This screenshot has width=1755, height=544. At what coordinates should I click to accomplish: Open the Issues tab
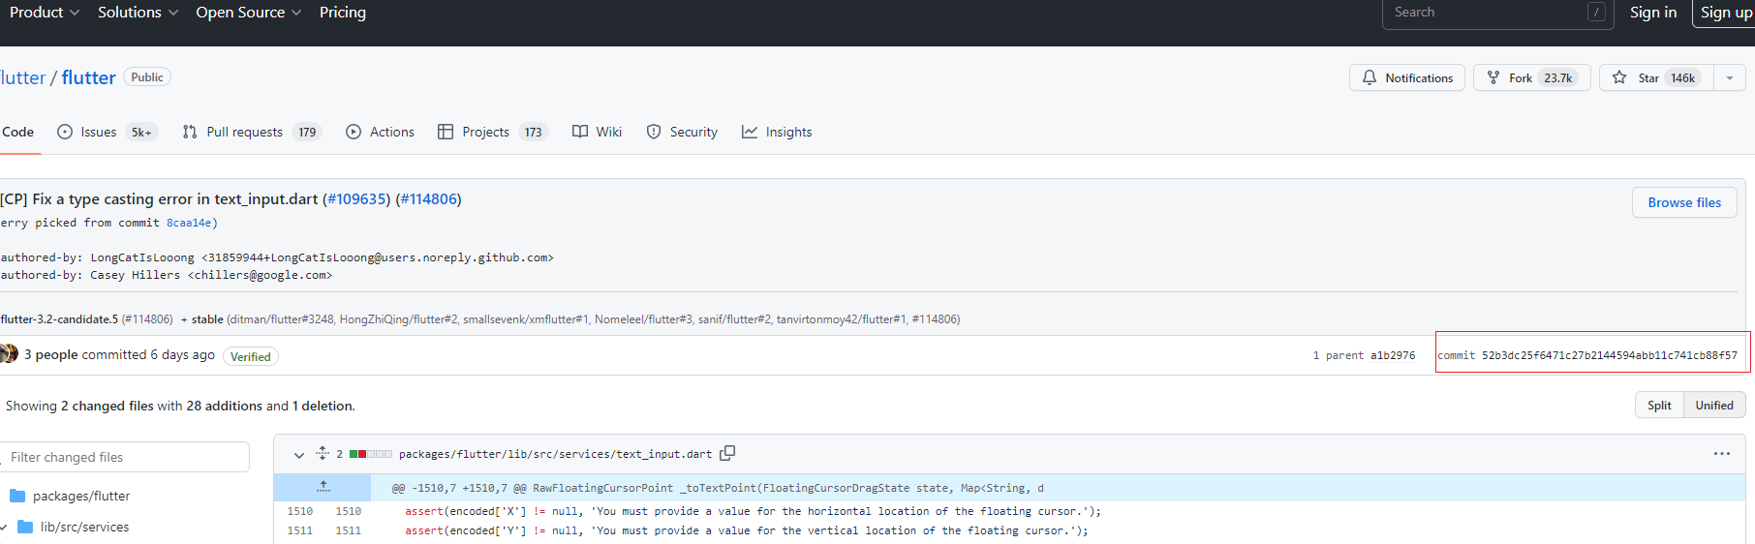[x=107, y=132]
